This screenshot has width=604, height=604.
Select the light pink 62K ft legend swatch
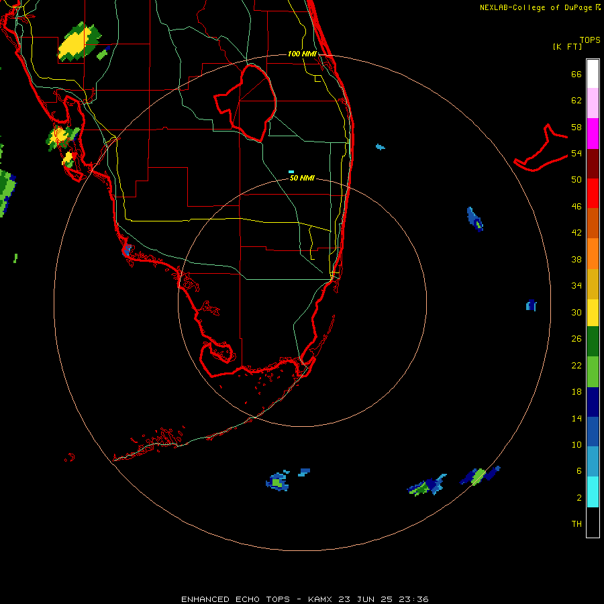[593, 103]
